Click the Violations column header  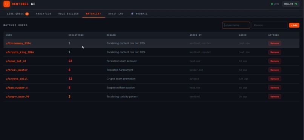pos(76,35)
